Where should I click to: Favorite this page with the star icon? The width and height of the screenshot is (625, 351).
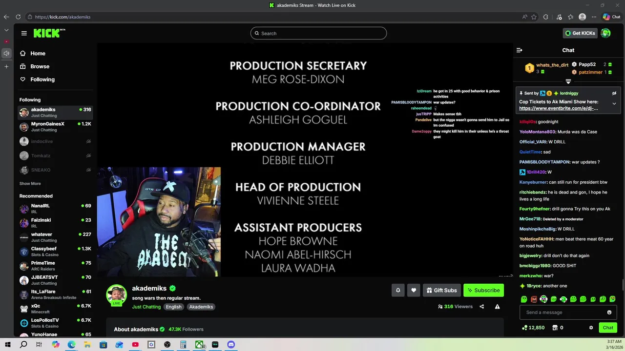534,17
